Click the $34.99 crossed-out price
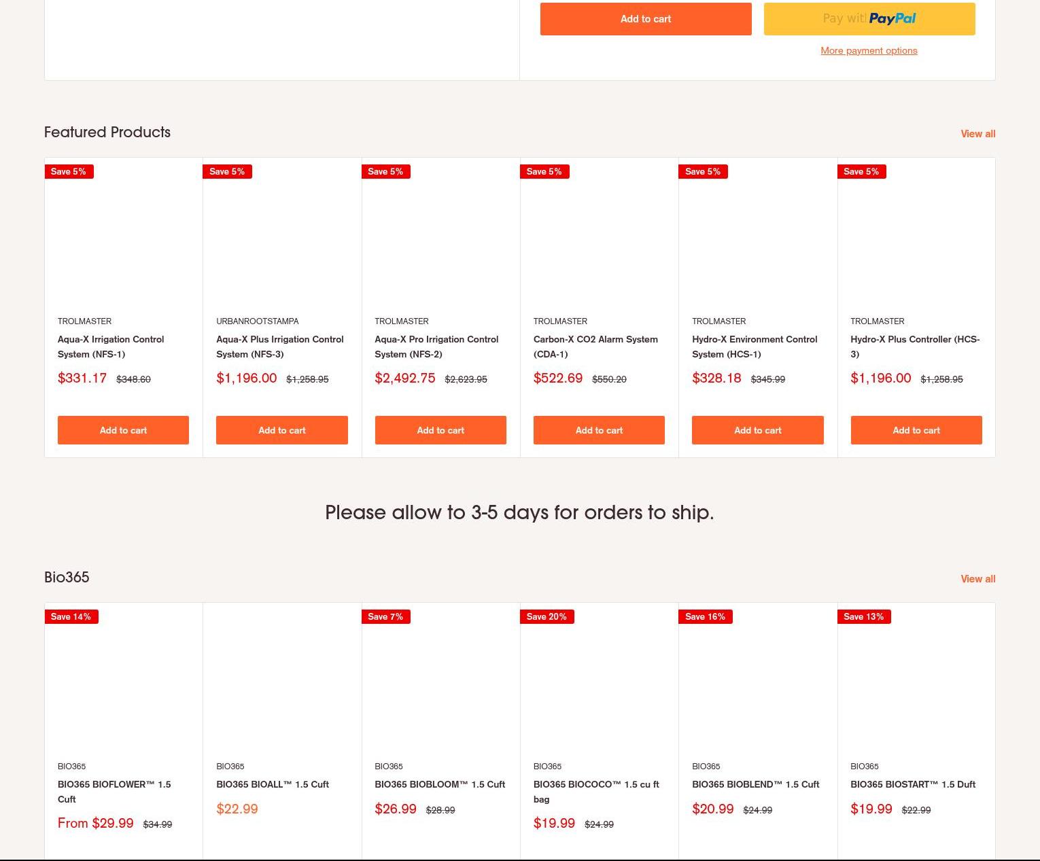Screen dimensions: 1040x861 click(158, 824)
